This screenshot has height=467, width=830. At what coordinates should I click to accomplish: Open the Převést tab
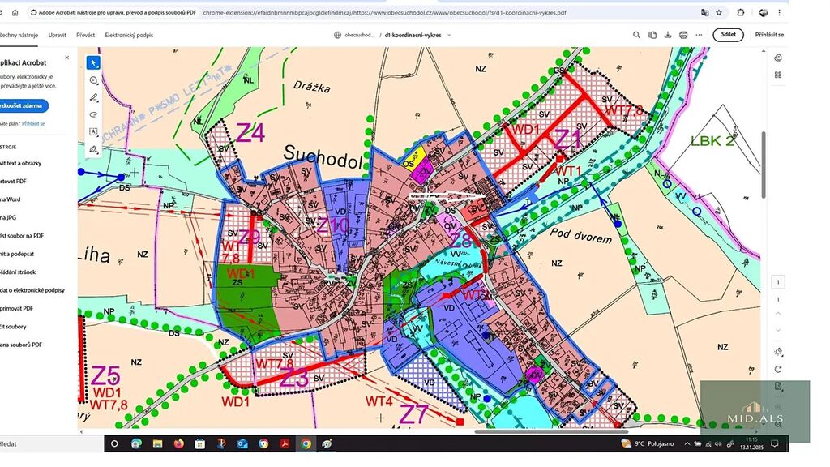[85, 35]
